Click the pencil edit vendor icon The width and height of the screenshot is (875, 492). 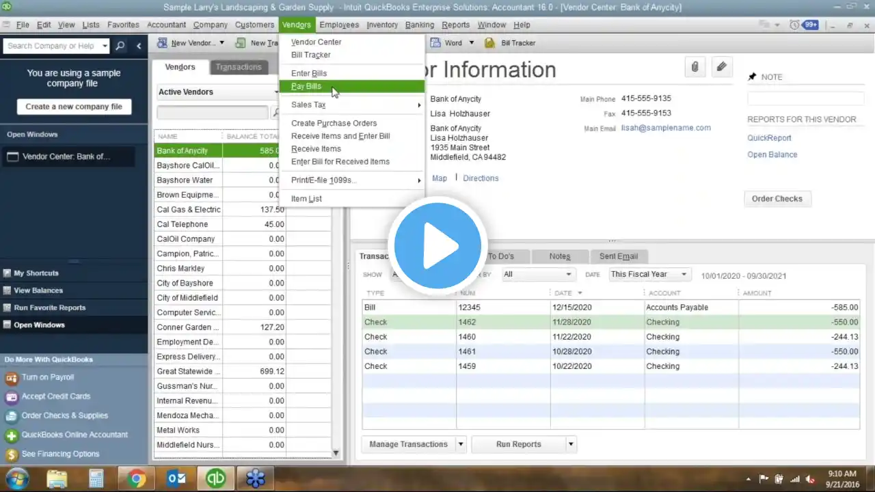[x=721, y=67]
